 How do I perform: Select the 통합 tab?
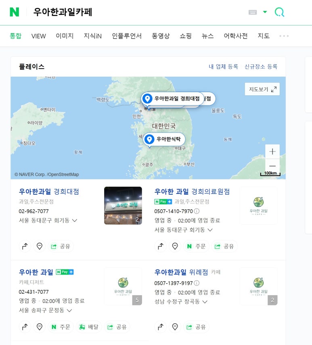15,36
